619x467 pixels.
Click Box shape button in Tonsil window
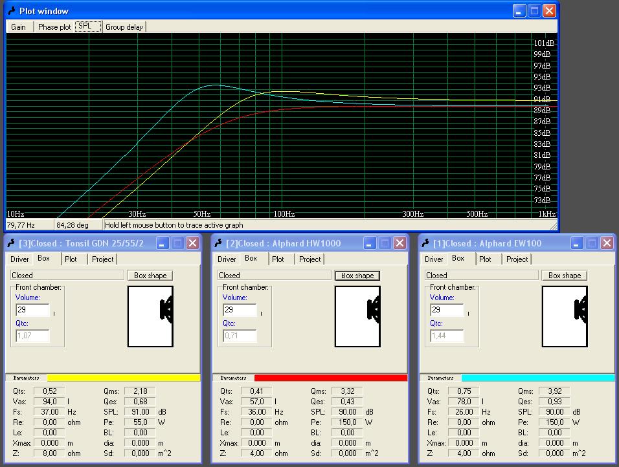pyautogui.click(x=150, y=276)
